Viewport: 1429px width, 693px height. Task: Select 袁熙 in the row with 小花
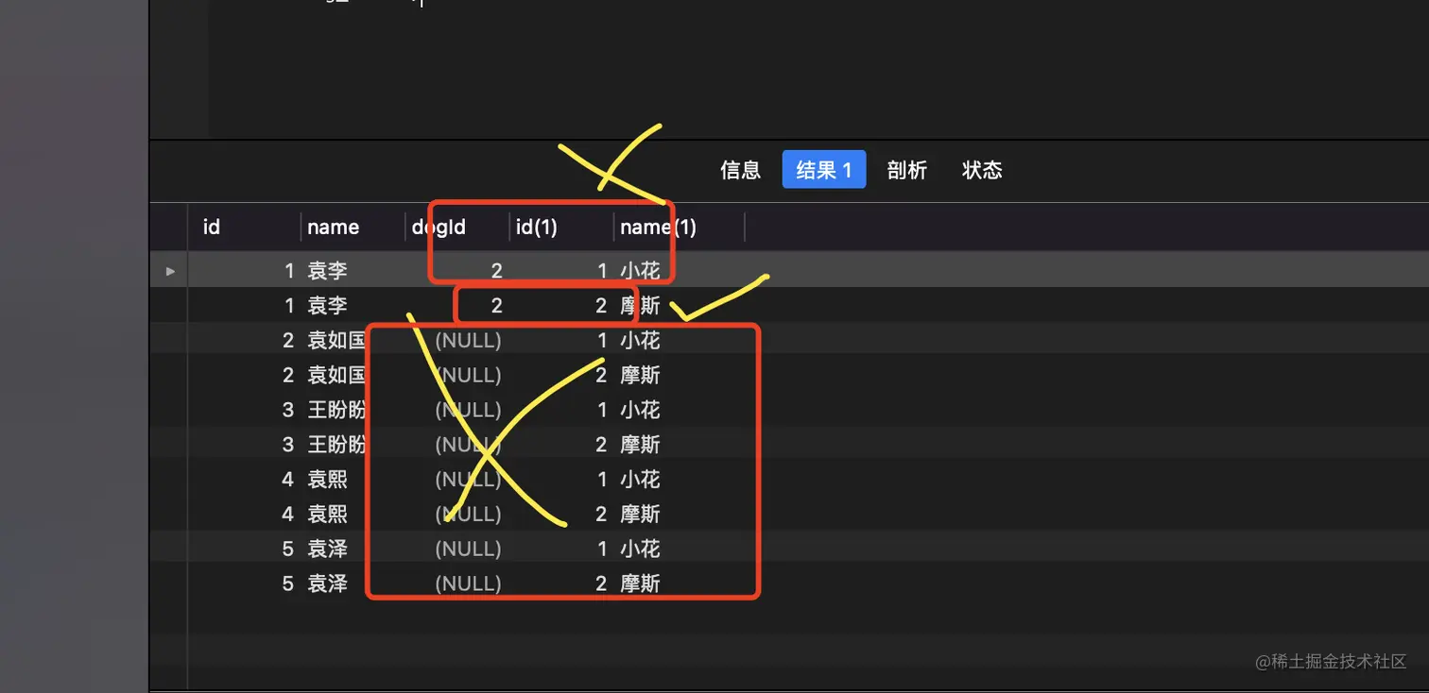coord(327,480)
